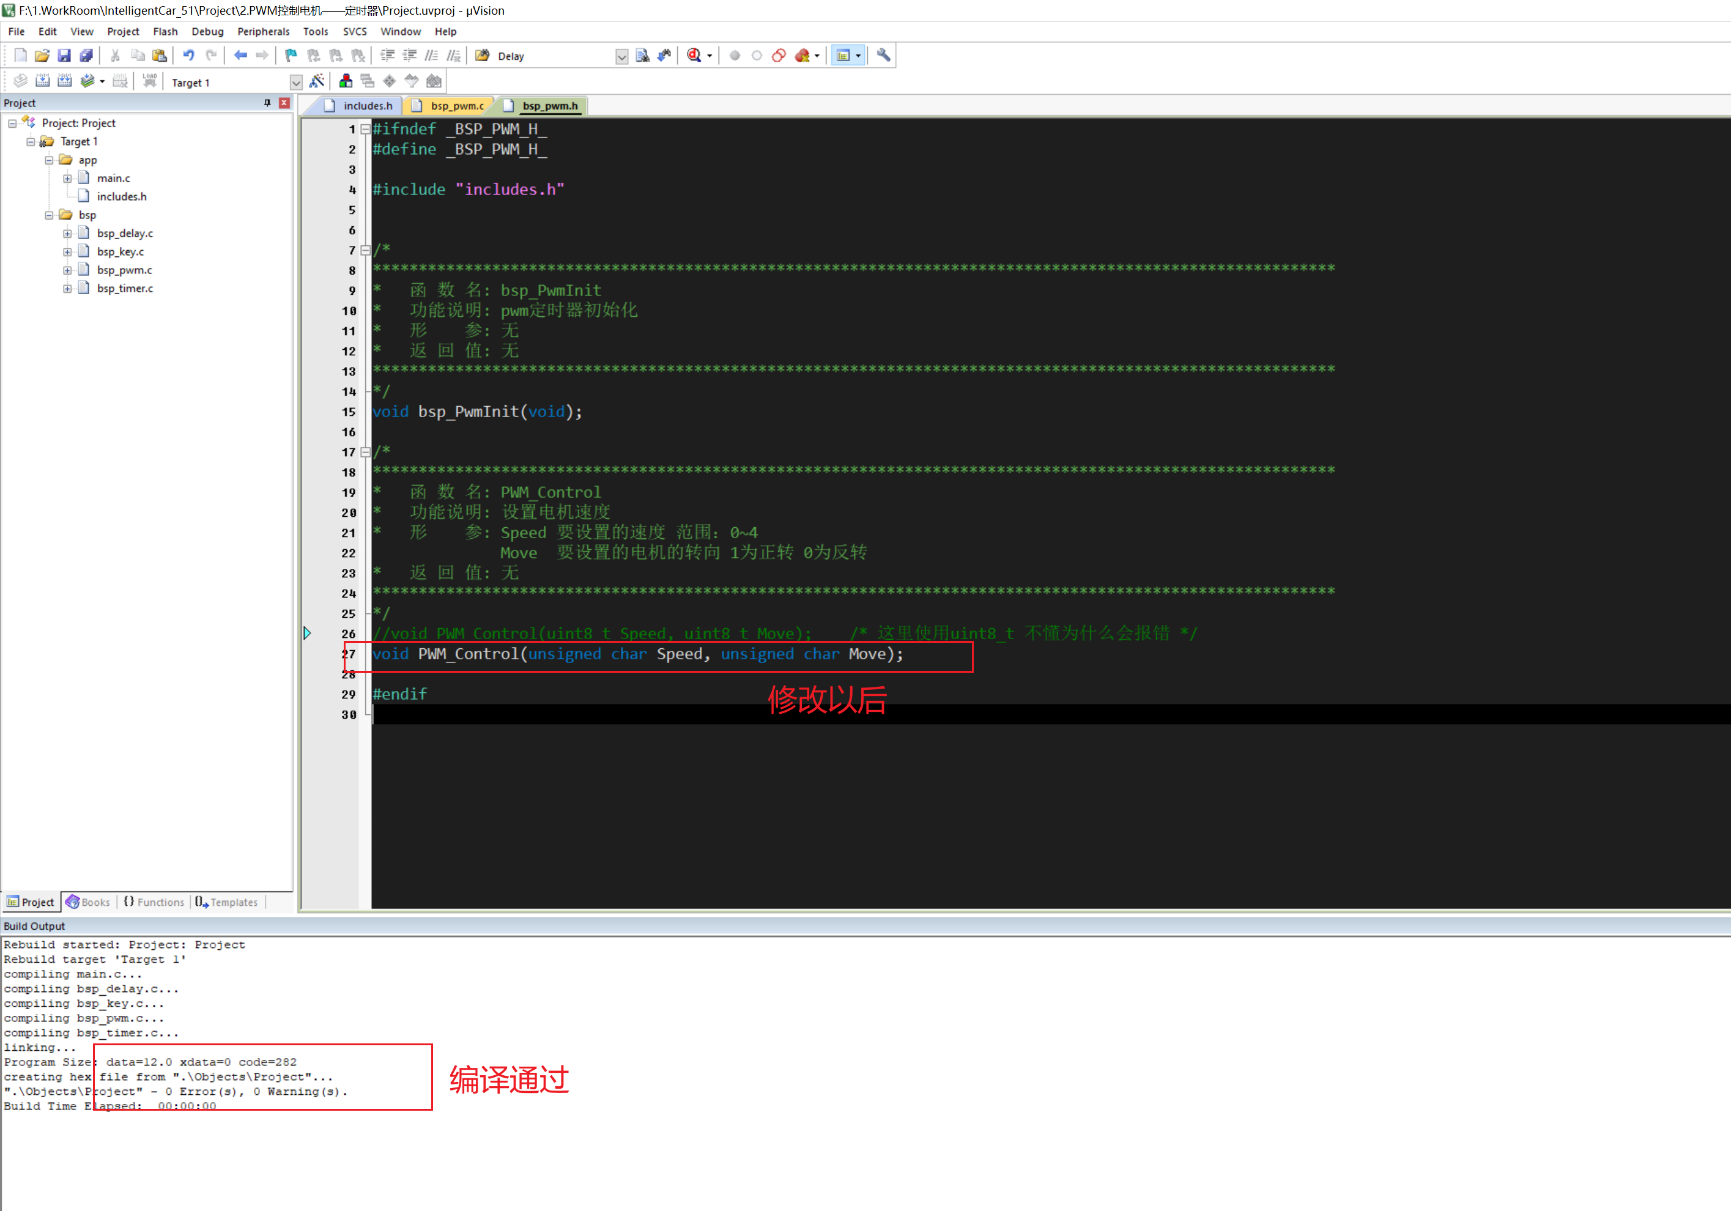Open a file using the folder icon
1731x1211 pixels.
[x=42, y=55]
